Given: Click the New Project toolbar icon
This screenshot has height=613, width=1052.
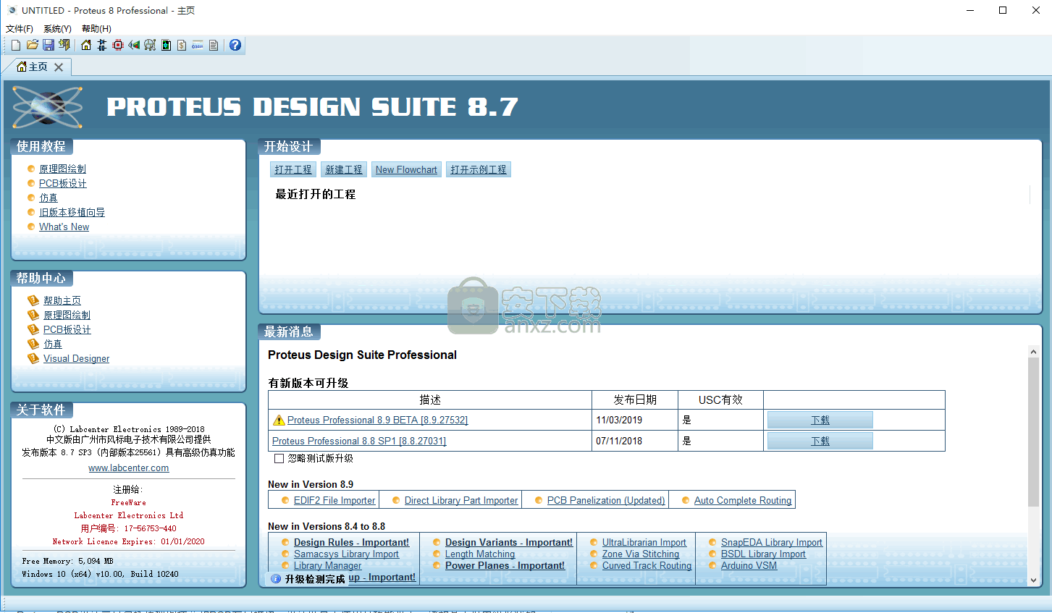Looking at the screenshot, I should coord(16,45).
